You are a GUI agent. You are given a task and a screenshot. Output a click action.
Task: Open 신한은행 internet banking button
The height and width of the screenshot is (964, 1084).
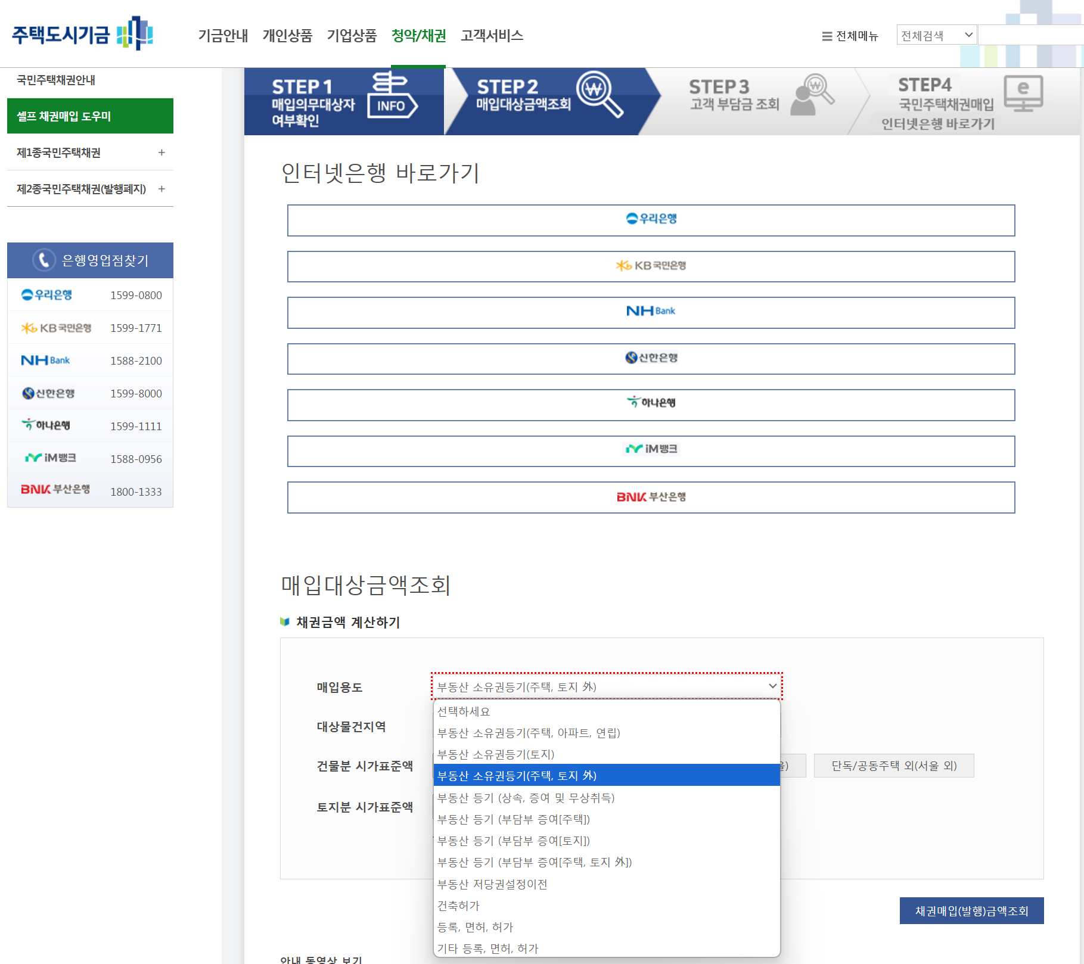pos(651,359)
